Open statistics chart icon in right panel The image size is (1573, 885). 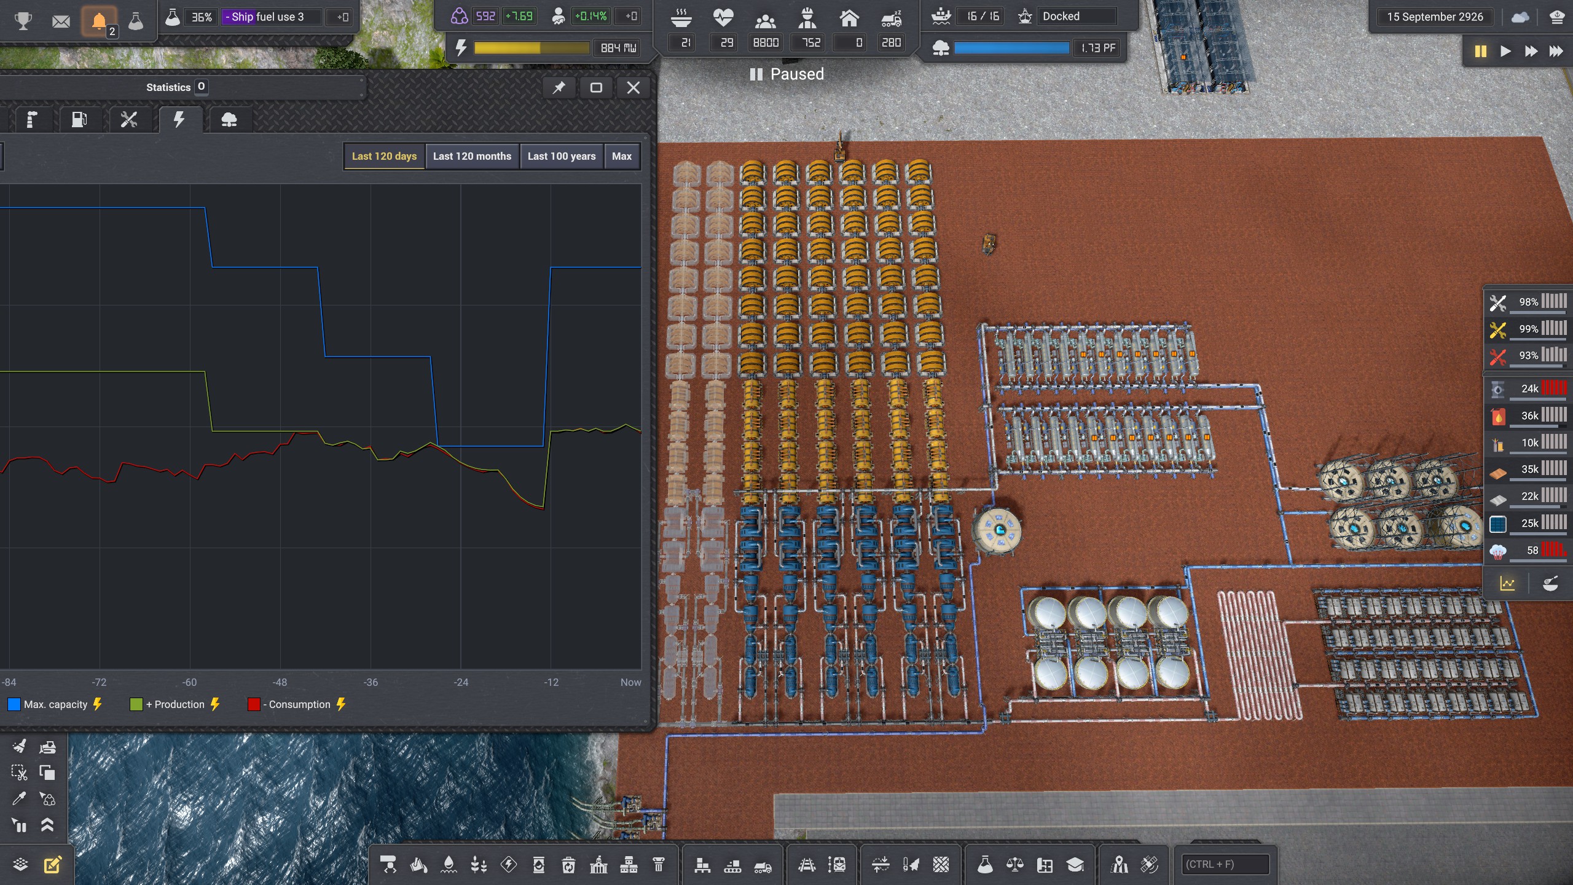click(x=1507, y=583)
